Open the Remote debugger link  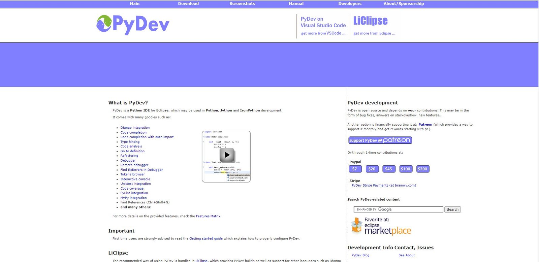pos(134,165)
